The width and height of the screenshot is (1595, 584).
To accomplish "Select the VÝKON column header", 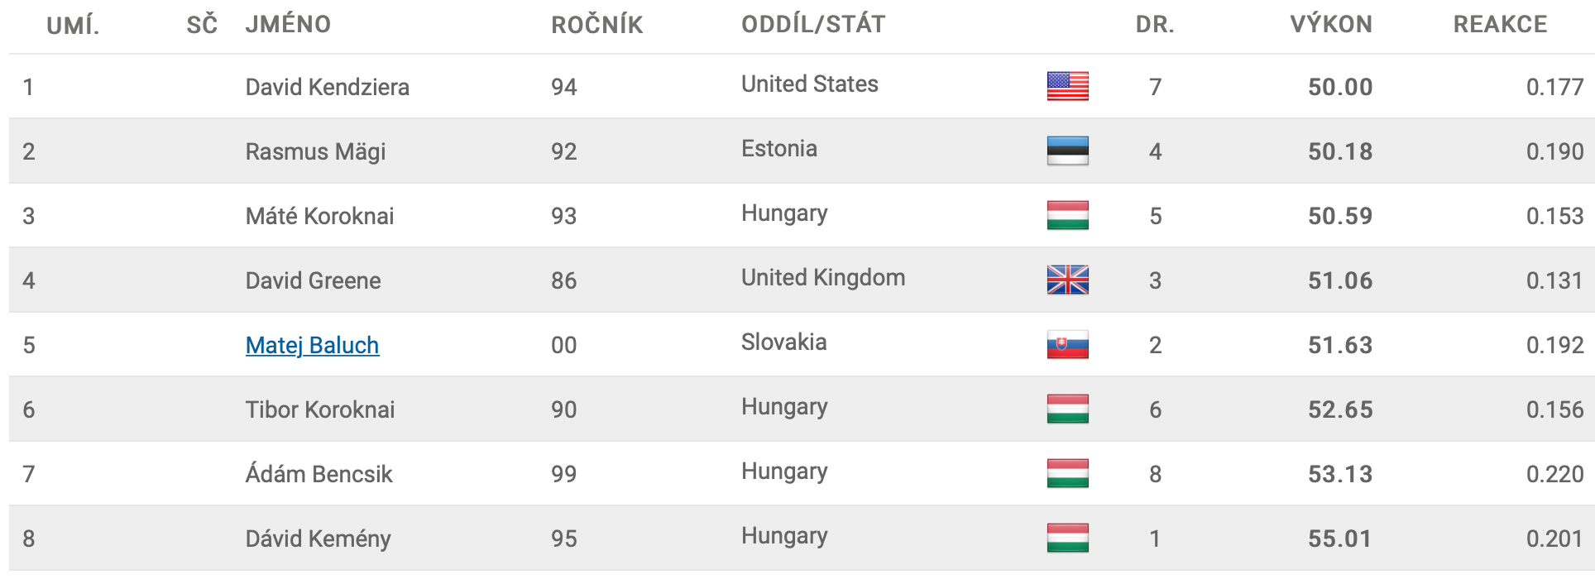I will 1331,24.
